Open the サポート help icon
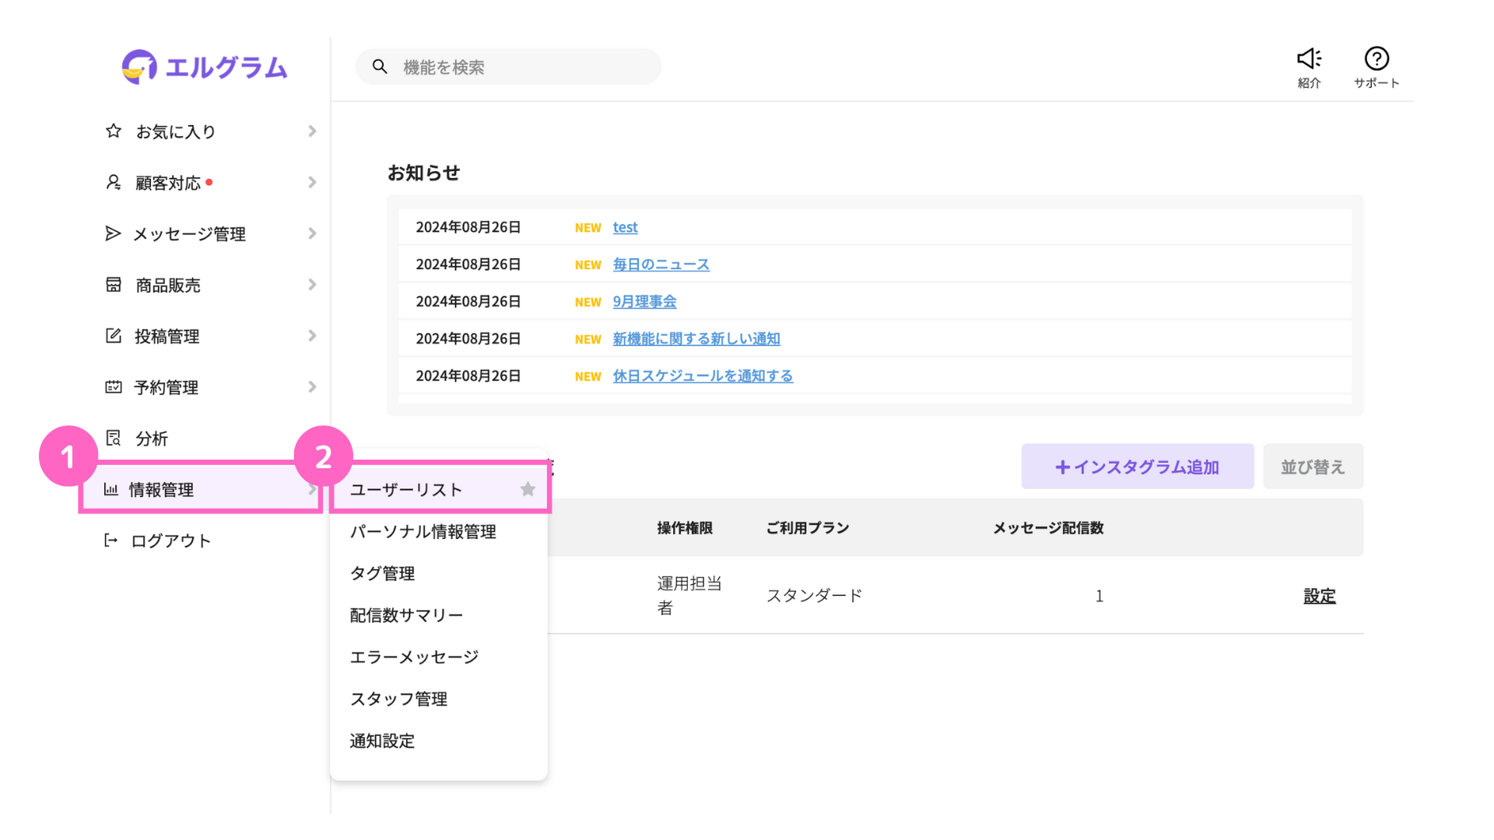This screenshot has height=840, width=1494. click(x=1376, y=59)
